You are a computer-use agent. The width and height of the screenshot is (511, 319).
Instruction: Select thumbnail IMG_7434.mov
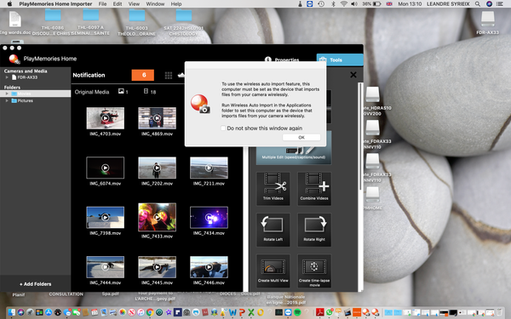click(x=209, y=218)
